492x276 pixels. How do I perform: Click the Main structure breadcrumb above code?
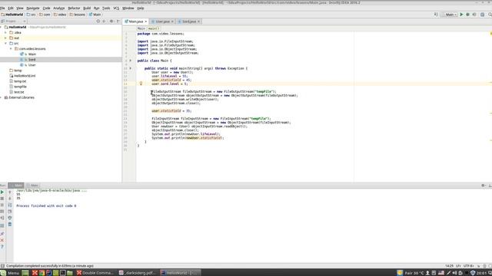141,28
